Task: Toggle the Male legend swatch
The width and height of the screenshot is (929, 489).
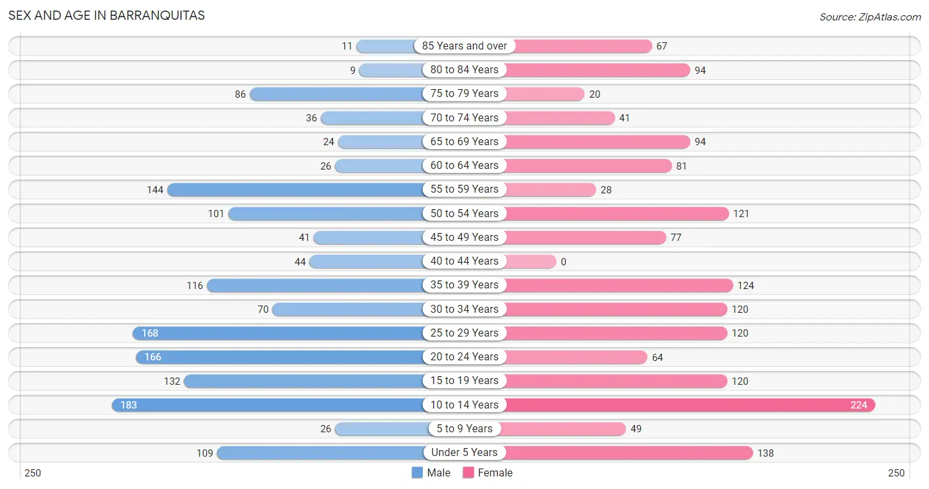Action: tap(417, 473)
